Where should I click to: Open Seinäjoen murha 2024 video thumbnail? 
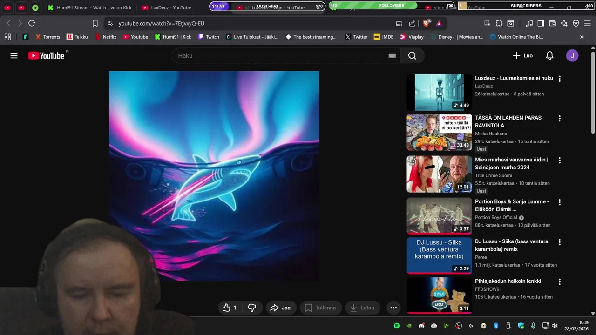[439, 174]
